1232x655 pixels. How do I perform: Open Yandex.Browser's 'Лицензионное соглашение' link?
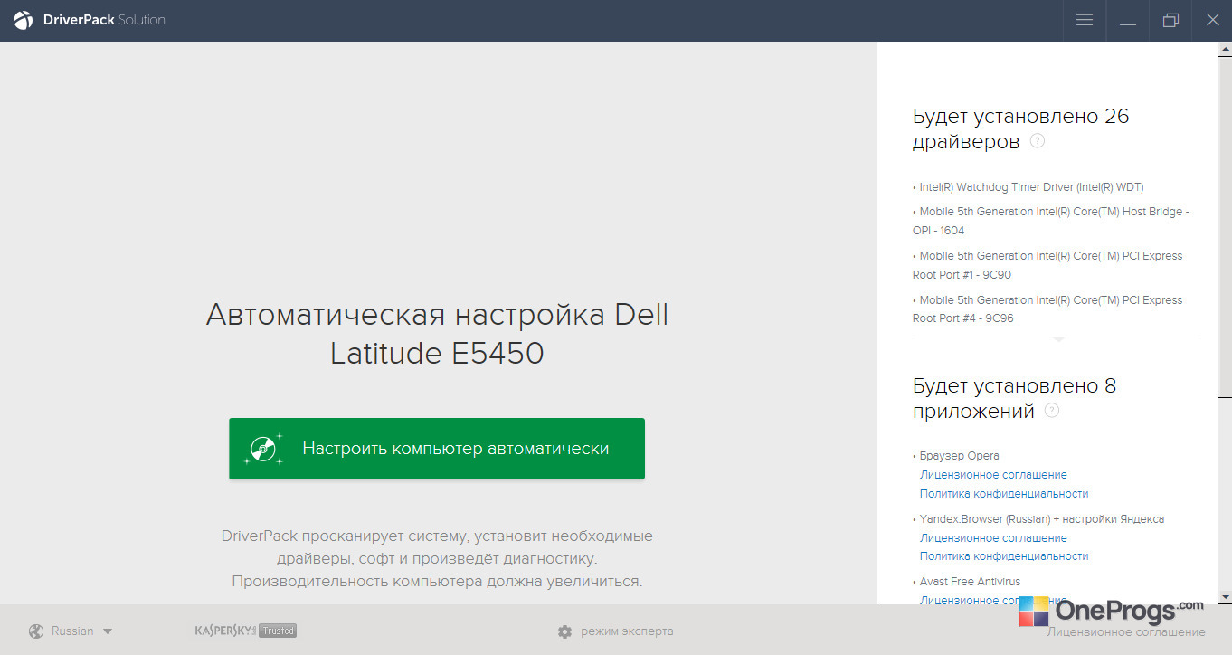coord(993,538)
